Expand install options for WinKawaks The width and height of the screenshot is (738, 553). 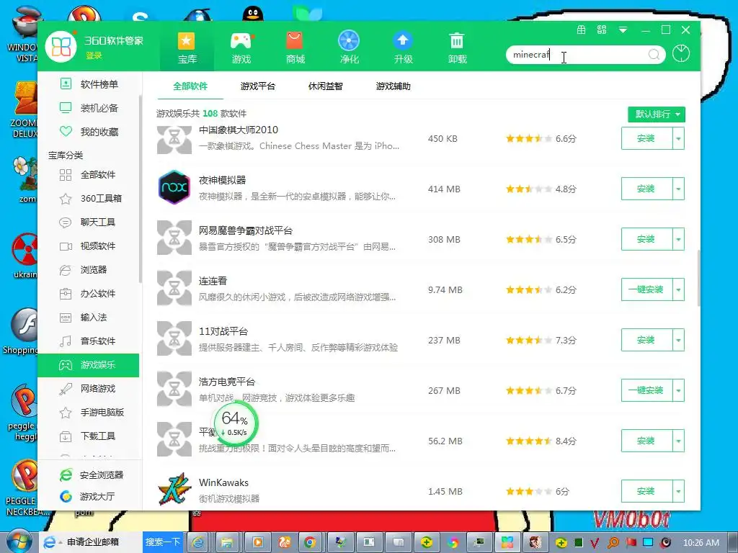pos(678,491)
